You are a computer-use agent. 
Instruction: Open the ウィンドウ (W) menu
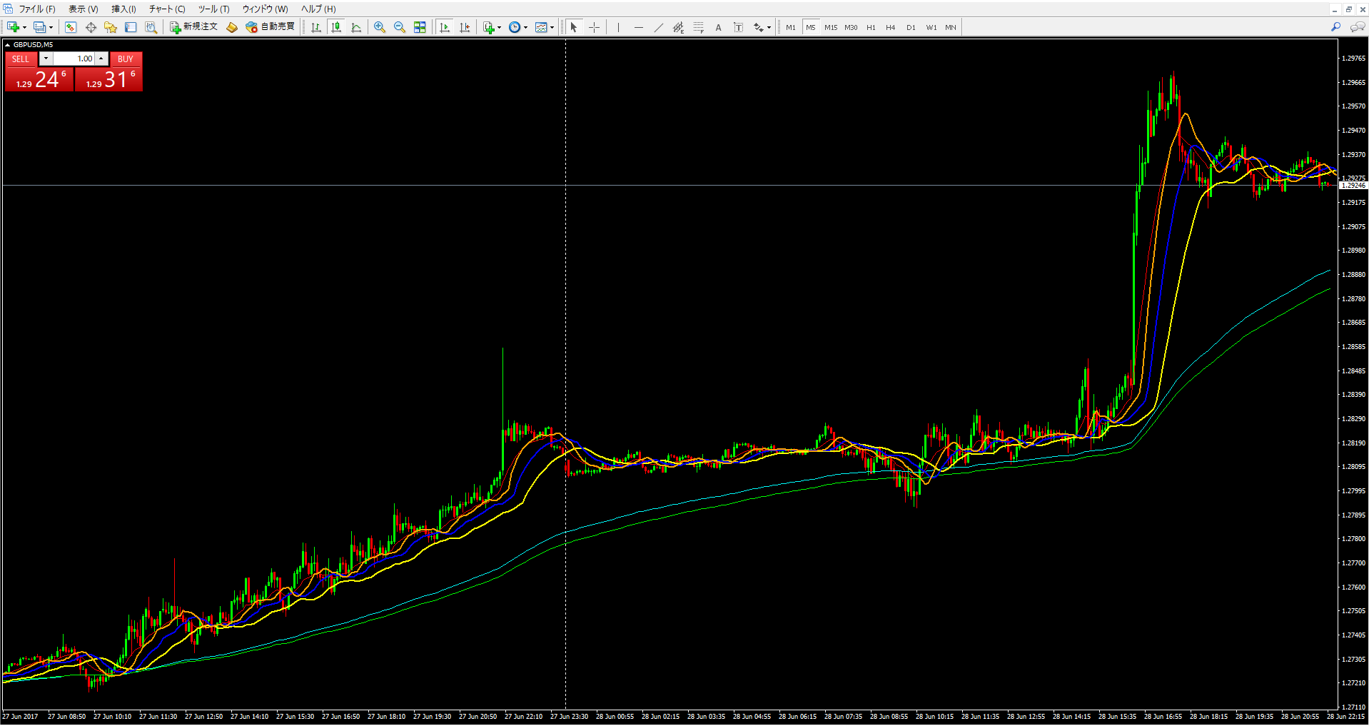coord(265,9)
